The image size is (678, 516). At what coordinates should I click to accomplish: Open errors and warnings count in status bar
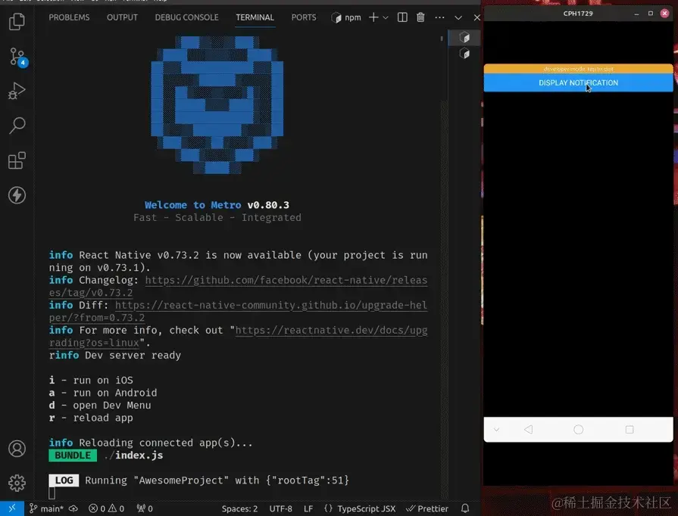tap(106, 508)
